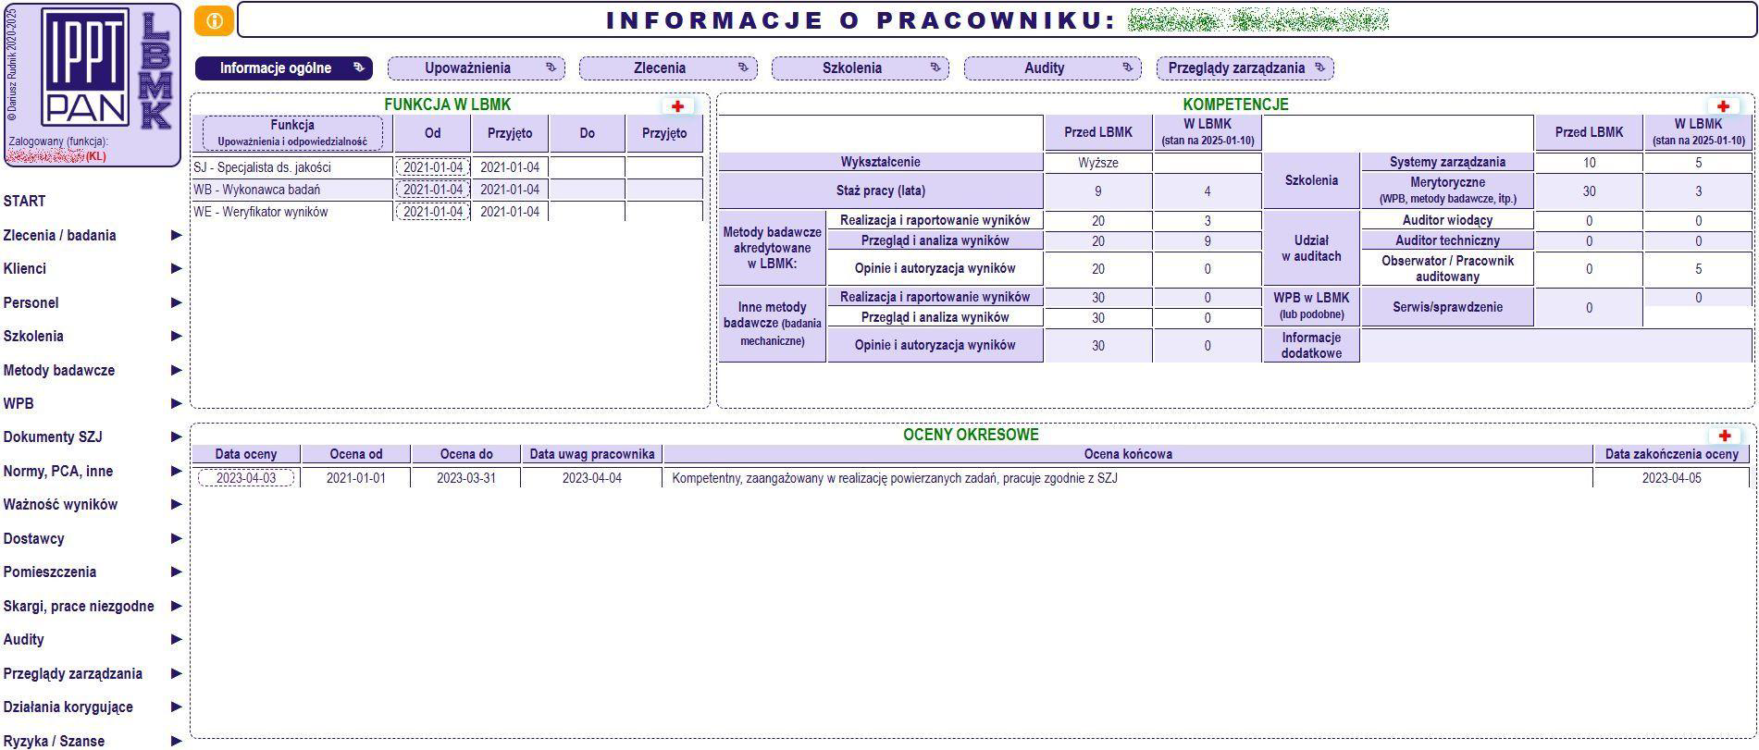Click the INFORMACJE O PRACOWNIKU title bar
Screen dimensions: 1759x750
[997, 20]
